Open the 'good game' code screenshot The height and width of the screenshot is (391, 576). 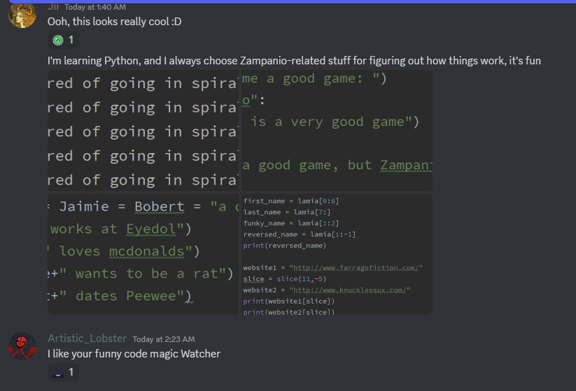click(x=336, y=131)
